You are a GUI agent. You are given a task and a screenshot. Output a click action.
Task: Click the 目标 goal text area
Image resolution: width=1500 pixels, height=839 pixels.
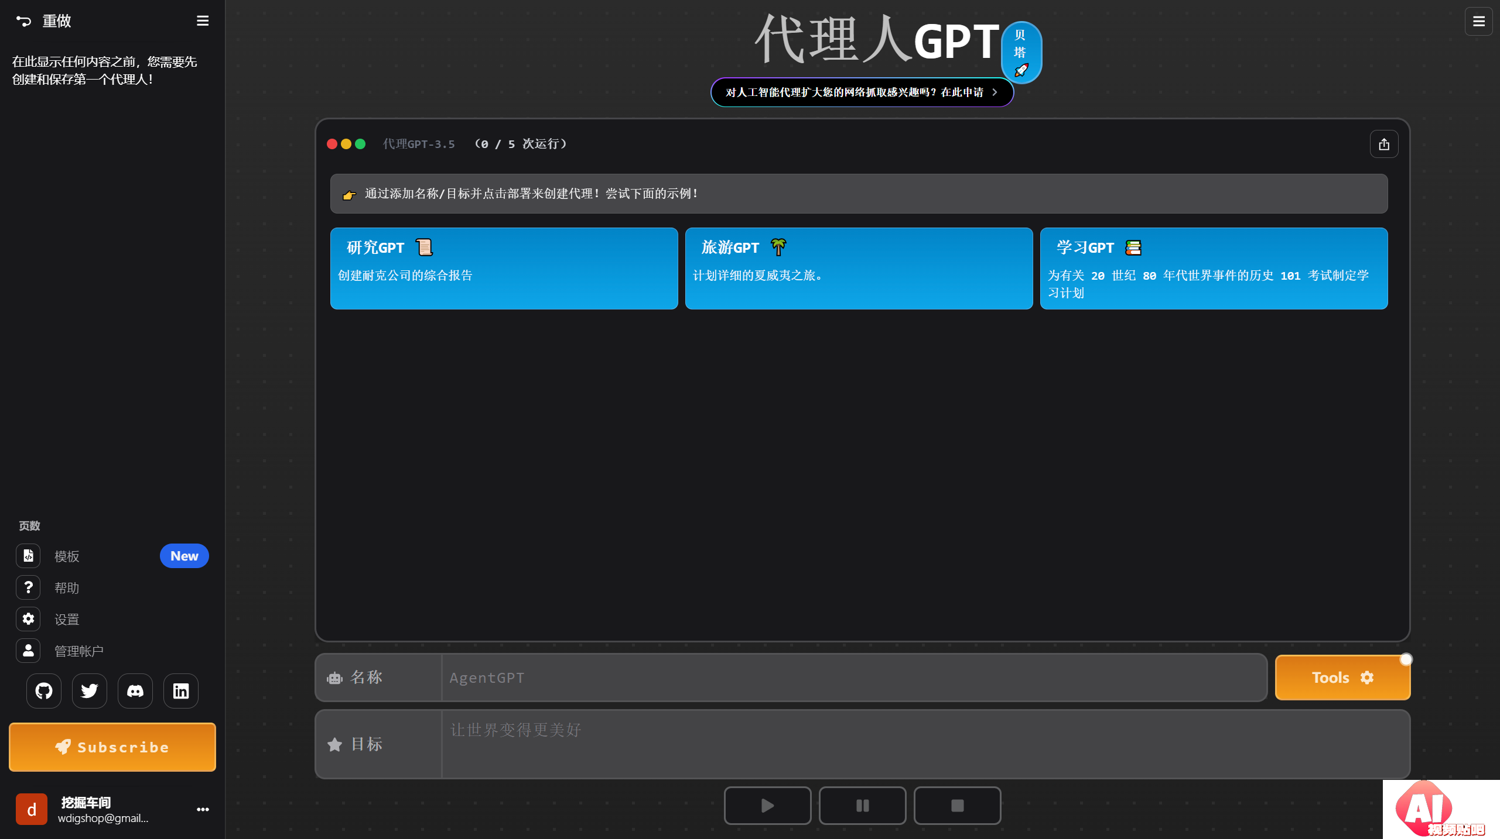(925, 744)
